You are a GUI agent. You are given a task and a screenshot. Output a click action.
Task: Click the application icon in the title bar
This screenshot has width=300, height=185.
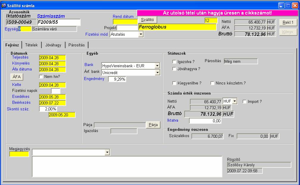[x=4, y=6]
